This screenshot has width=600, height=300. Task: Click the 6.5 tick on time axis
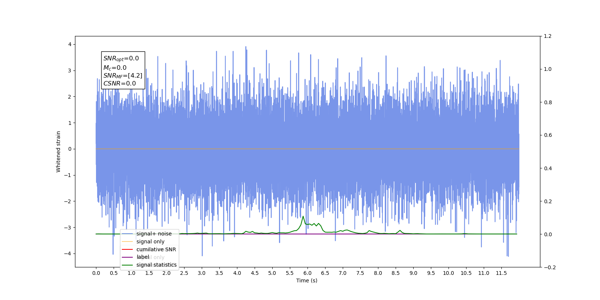pos(325,273)
